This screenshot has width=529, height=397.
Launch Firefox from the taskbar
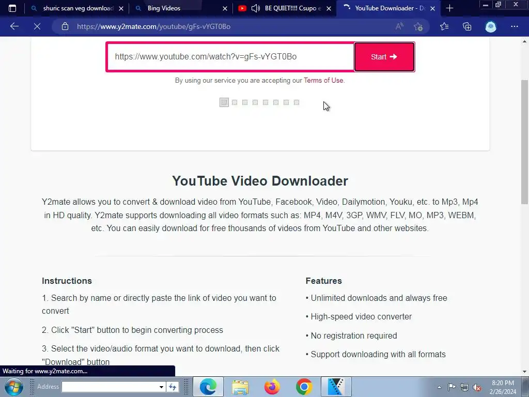[272, 387]
